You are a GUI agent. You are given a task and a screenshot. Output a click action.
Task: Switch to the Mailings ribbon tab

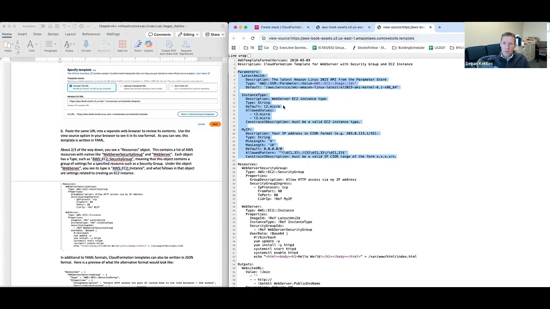click(x=113, y=34)
